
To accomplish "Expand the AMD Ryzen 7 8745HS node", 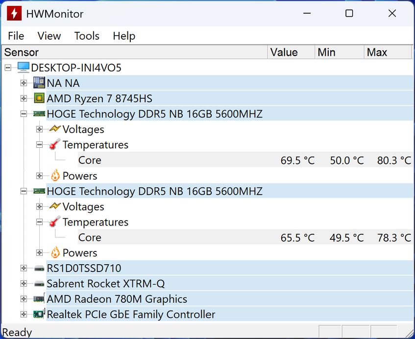I will [x=24, y=98].
